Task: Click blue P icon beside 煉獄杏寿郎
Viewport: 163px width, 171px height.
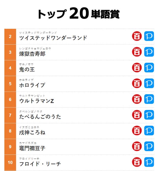Action: [x=149, y=52]
